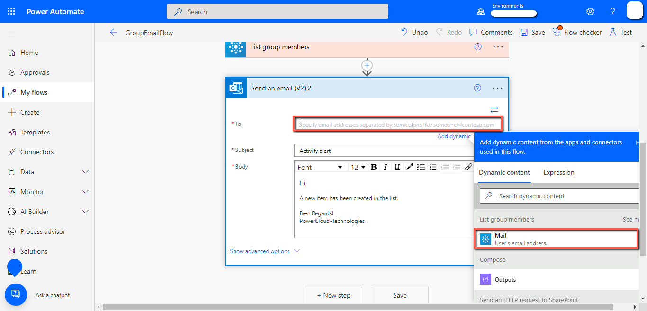Viewport: 647px width, 311px height.
Task: Open Connectors in the sidebar
Action: pos(47,152)
